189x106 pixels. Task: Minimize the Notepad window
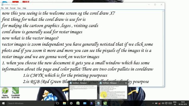coord(149,5)
